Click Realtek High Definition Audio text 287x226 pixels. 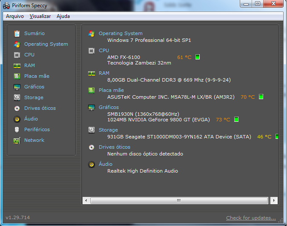pyautogui.click(x=143, y=171)
